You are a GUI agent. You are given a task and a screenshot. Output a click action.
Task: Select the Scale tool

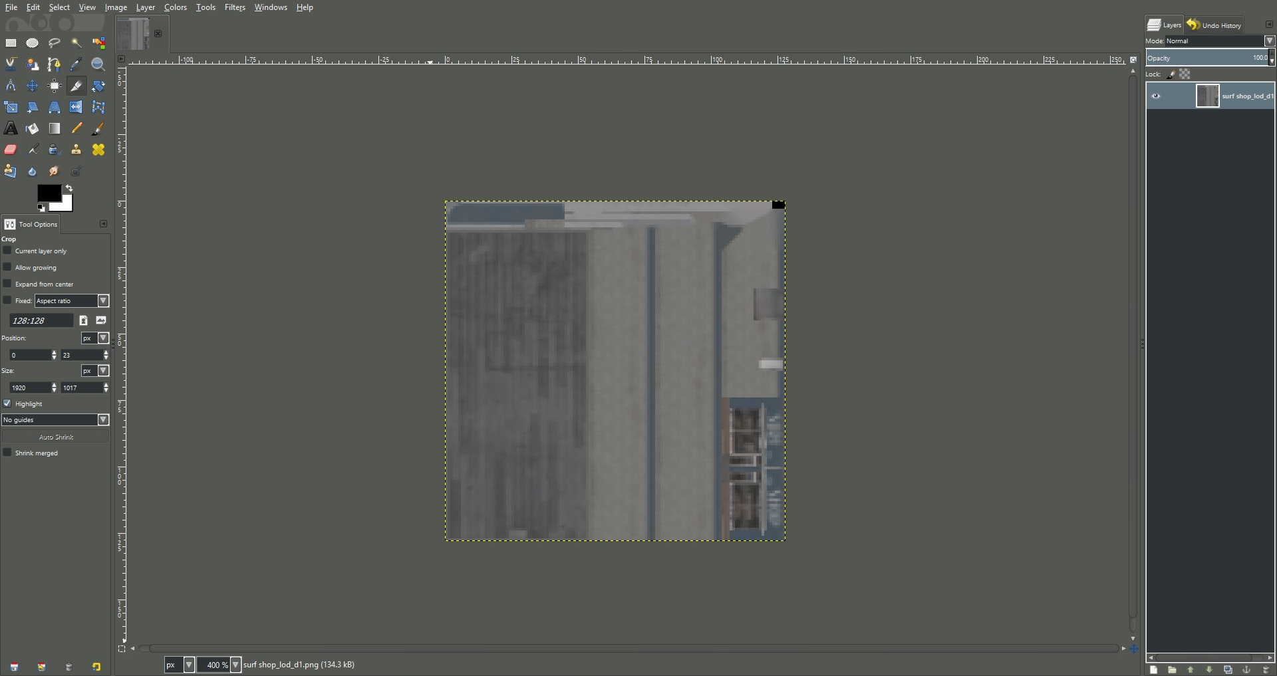(x=11, y=107)
